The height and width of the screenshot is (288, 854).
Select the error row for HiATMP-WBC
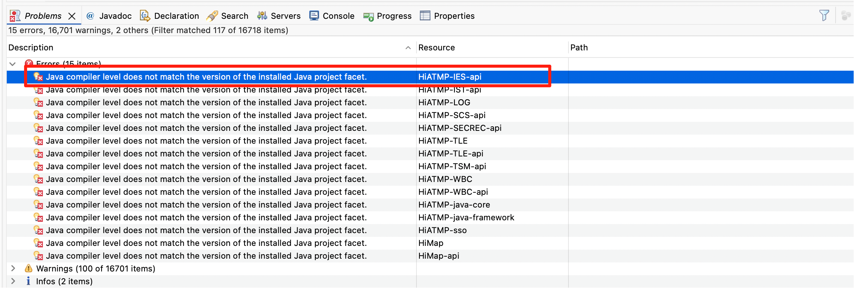tap(430, 179)
